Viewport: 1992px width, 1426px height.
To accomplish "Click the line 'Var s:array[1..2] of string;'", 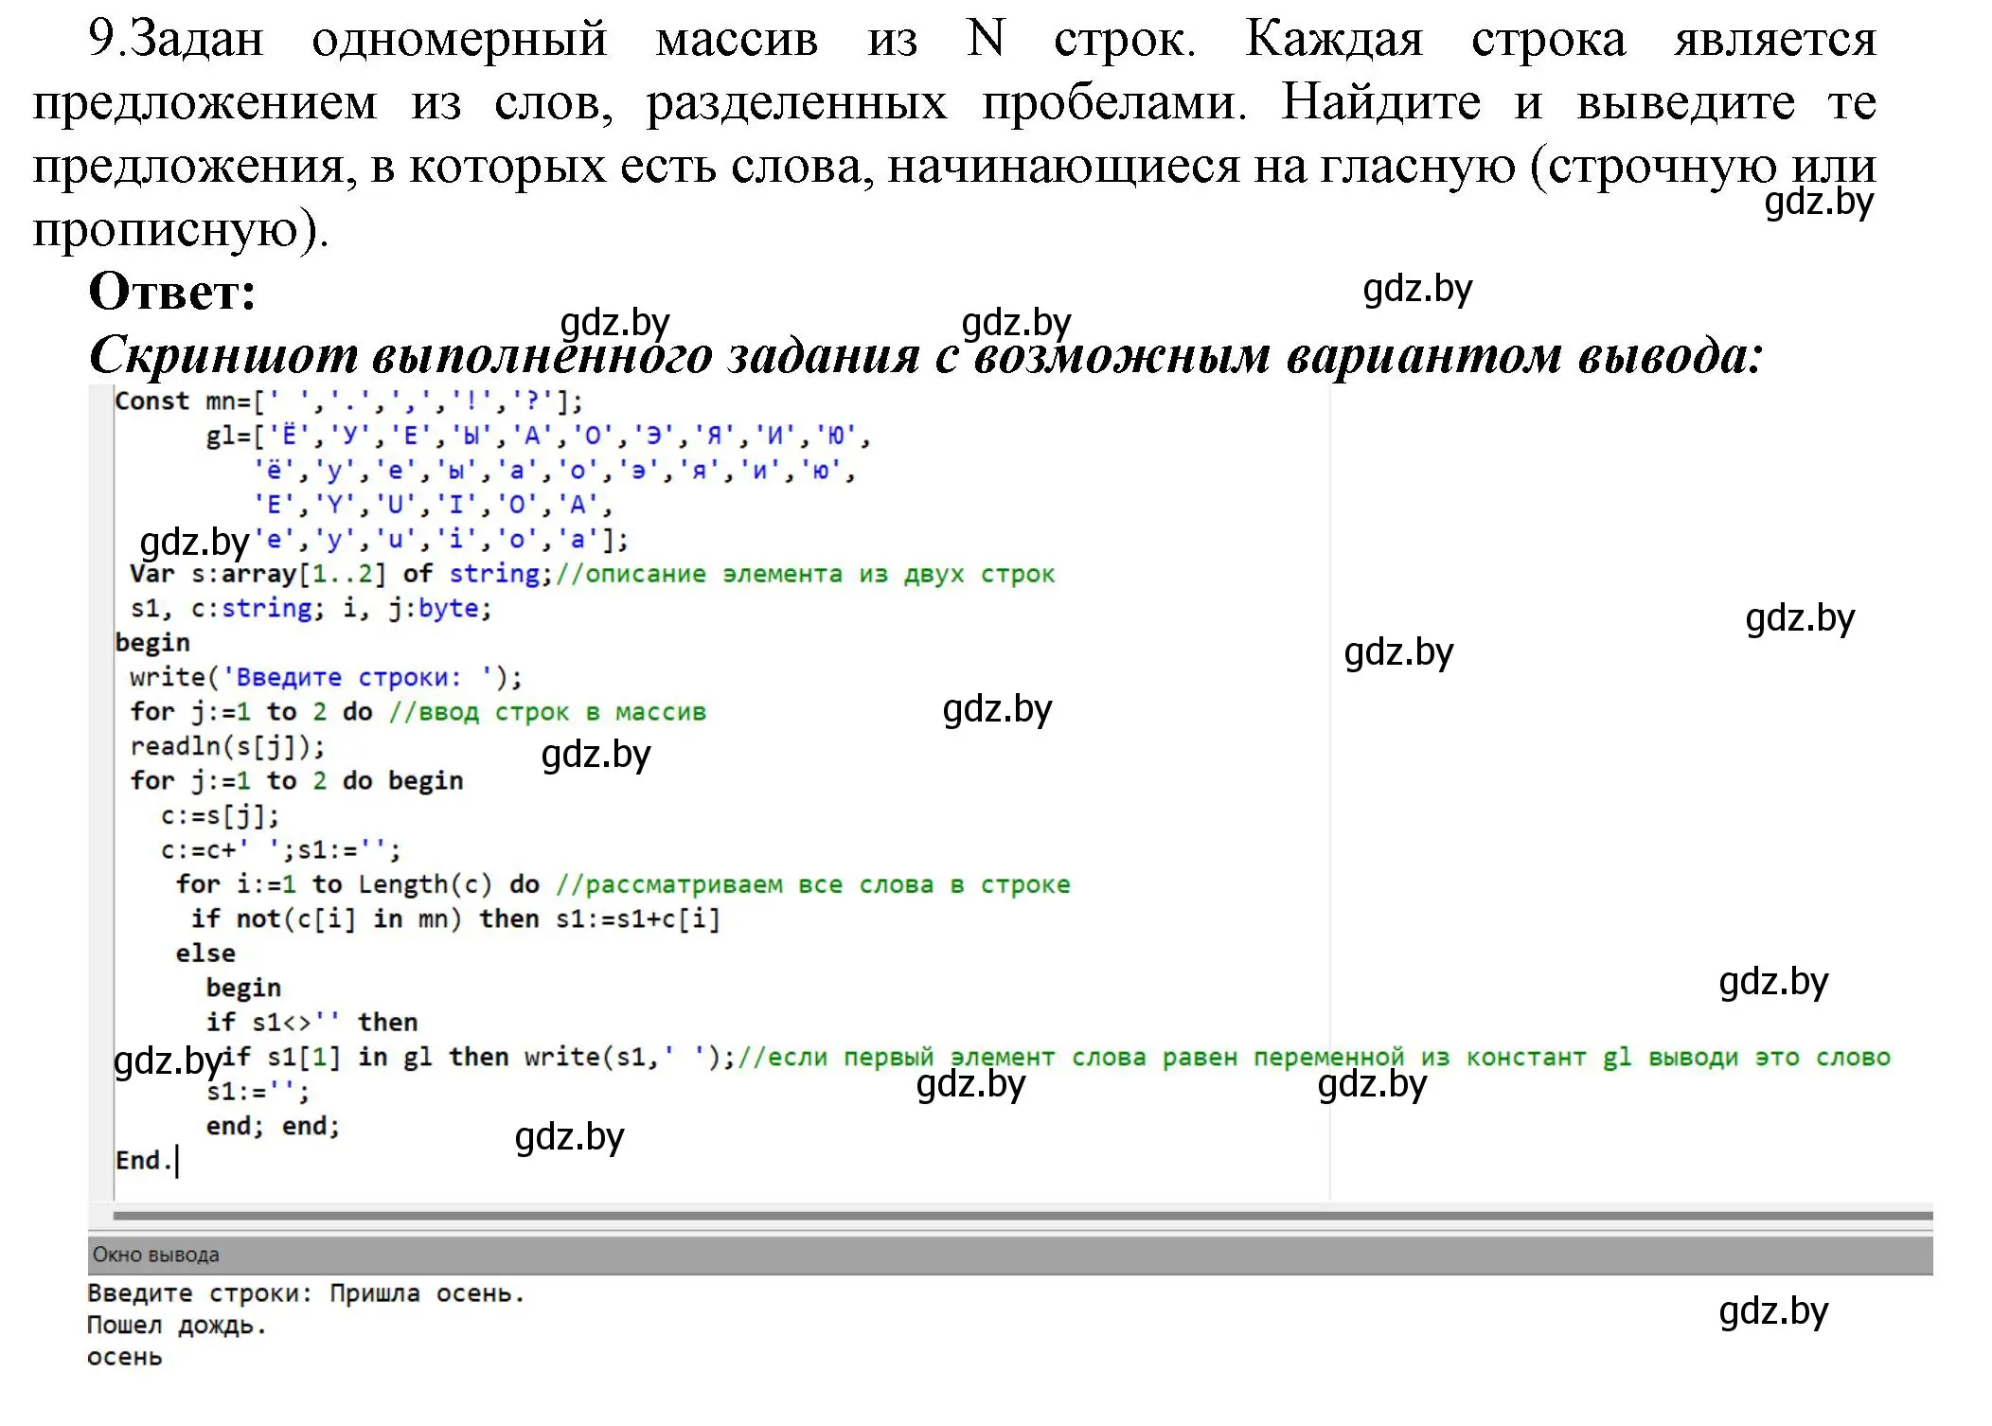I will pyautogui.click(x=342, y=574).
